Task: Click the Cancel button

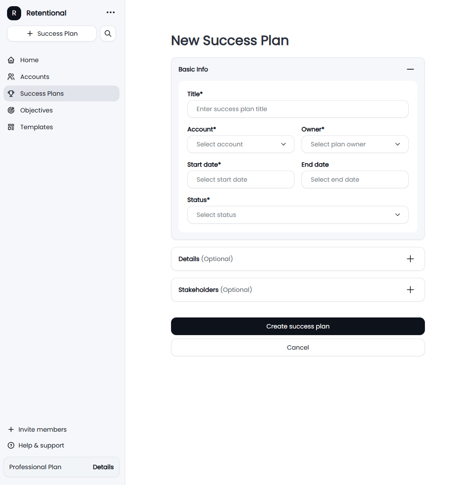Action: pyautogui.click(x=298, y=347)
